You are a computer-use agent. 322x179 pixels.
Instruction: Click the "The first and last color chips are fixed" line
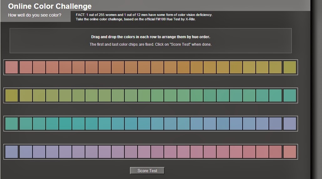coord(150,44)
